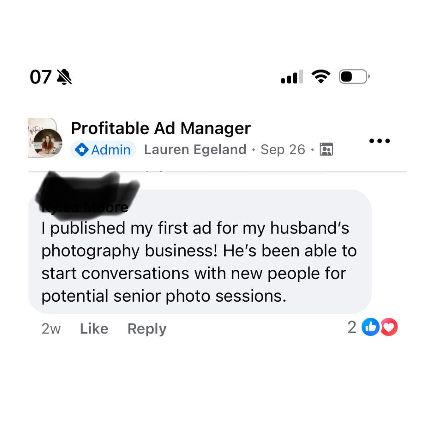Click the Admin badge next to Lauren Egeland
The width and height of the screenshot is (435, 435).
click(103, 149)
